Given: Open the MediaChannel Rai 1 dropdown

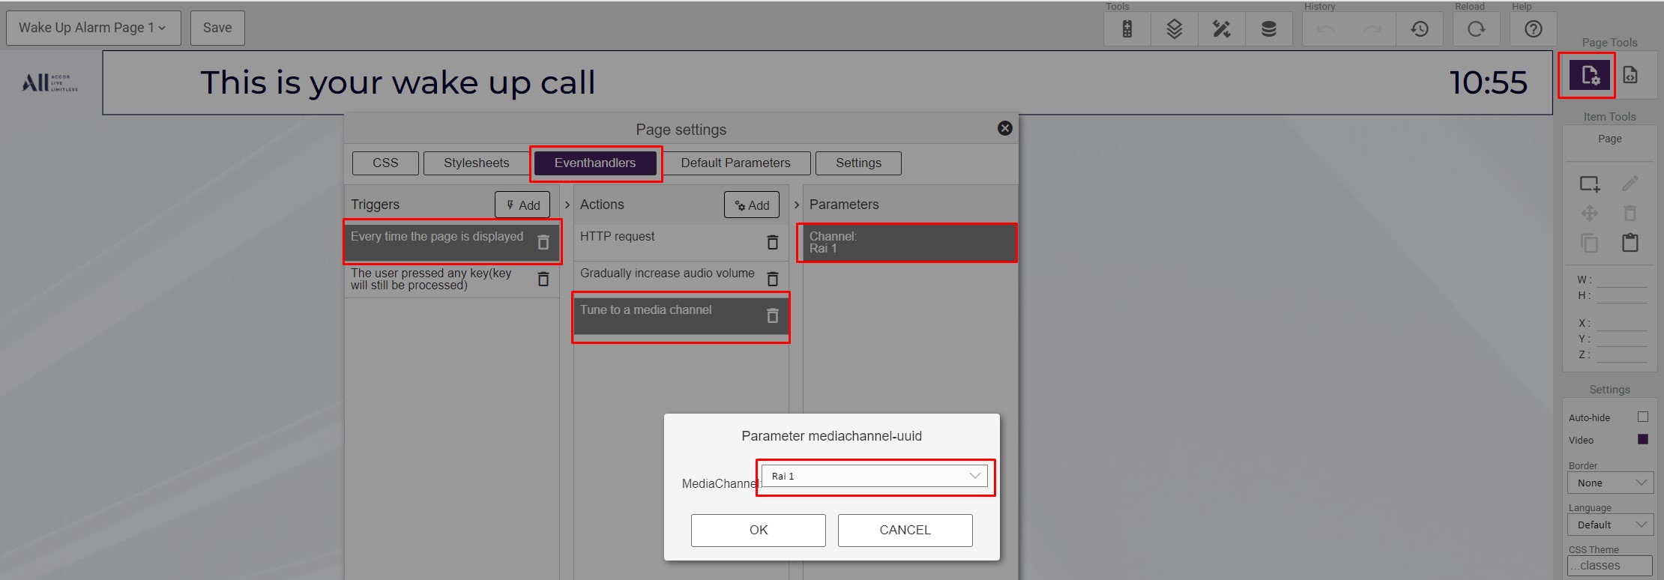Looking at the screenshot, I should click(874, 476).
